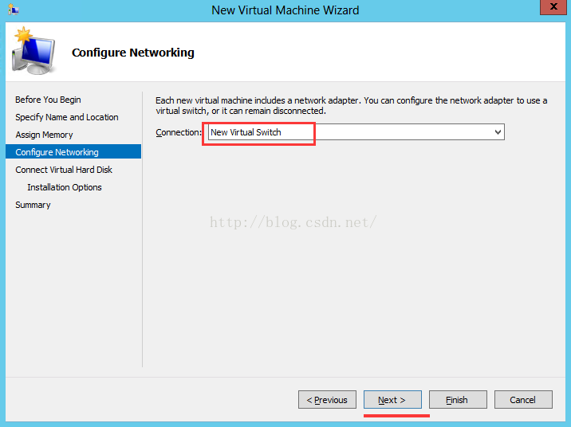Click the Configure Networking heading text

(x=133, y=53)
